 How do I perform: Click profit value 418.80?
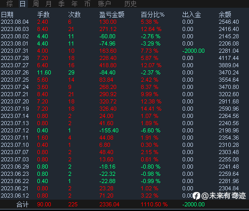click(x=108, y=65)
